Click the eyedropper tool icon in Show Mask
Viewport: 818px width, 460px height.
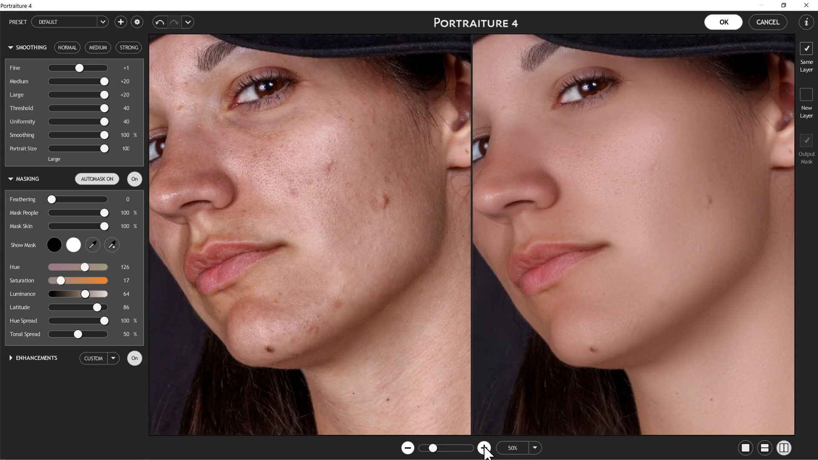point(92,245)
